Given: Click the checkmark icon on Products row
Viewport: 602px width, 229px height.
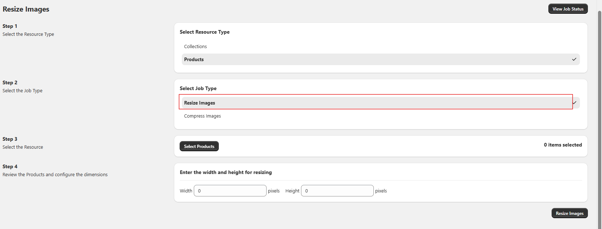Looking at the screenshot, I should 574,59.
